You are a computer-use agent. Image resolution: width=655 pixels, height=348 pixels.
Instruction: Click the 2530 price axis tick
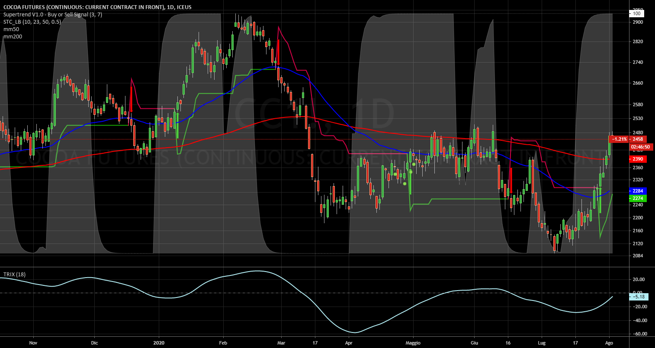[638, 118]
